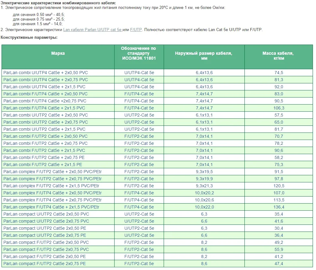Select ParLan combi F/UTP4 Cat5e + 2x1,5 PVC cell
316x270 pixels.
(44, 108)
